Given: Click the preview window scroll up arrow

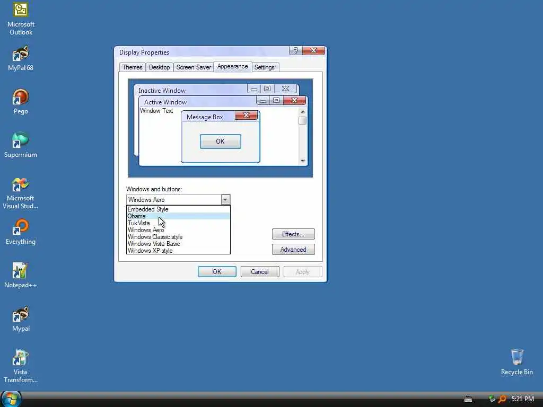Looking at the screenshot, I should [x=303, y=112].
